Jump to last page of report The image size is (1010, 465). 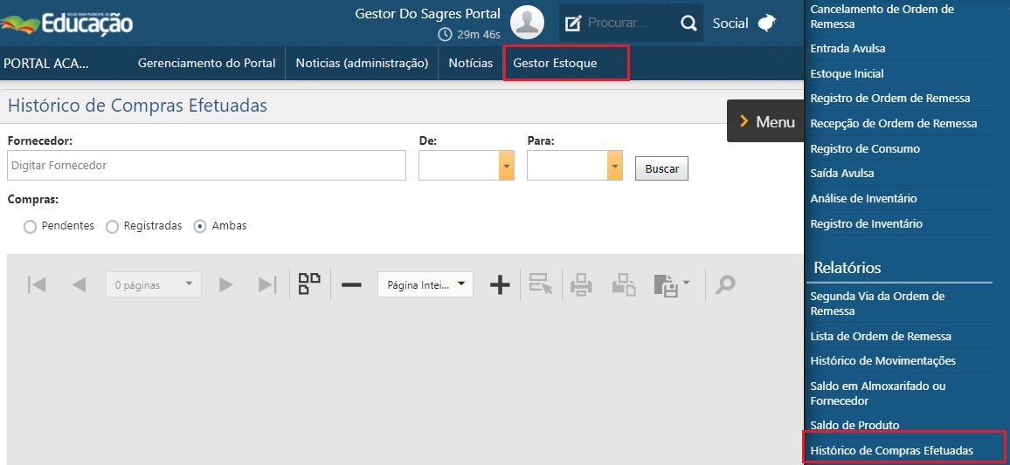(x=267, y=284)
